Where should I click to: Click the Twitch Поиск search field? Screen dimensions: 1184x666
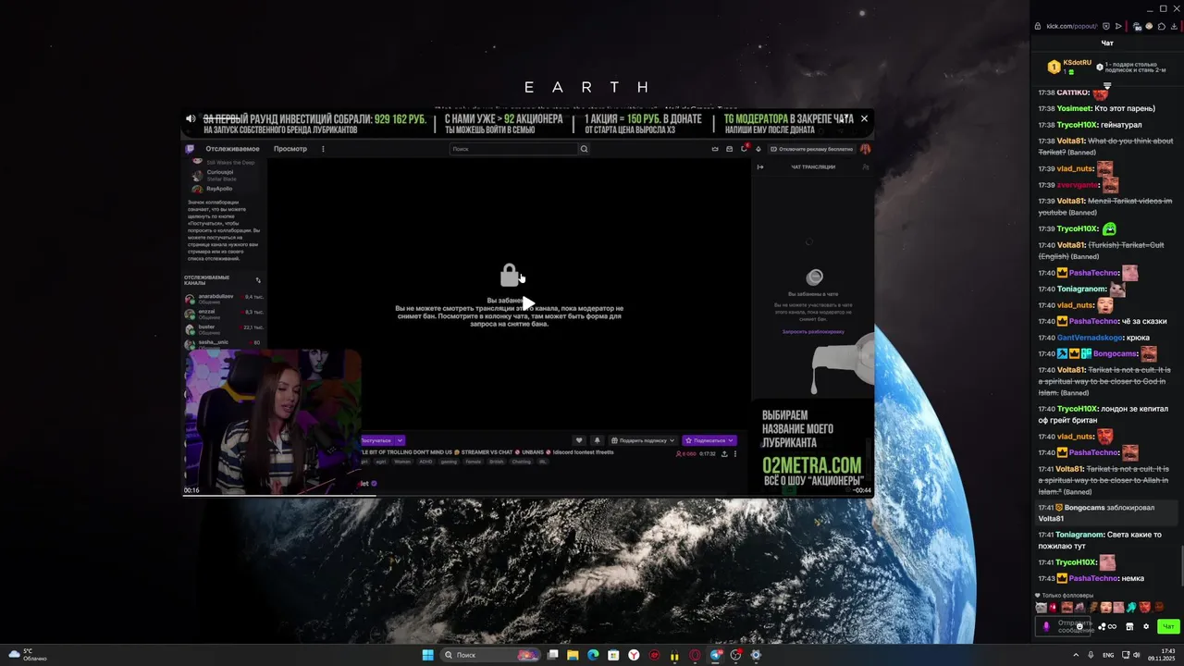(x=513, y=149)
